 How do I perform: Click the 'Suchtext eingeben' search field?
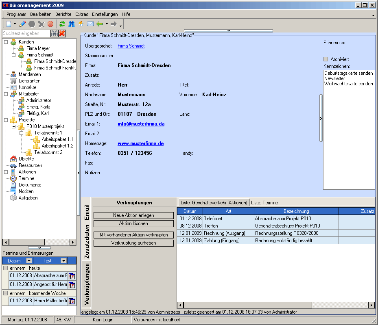[26, 33]
